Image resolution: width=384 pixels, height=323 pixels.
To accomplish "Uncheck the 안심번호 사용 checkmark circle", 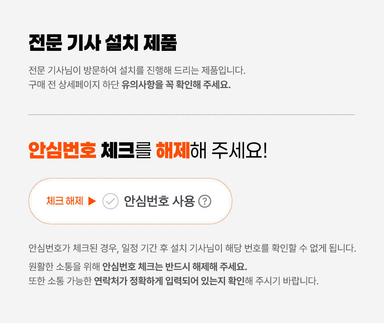I will tap(110, 201).
